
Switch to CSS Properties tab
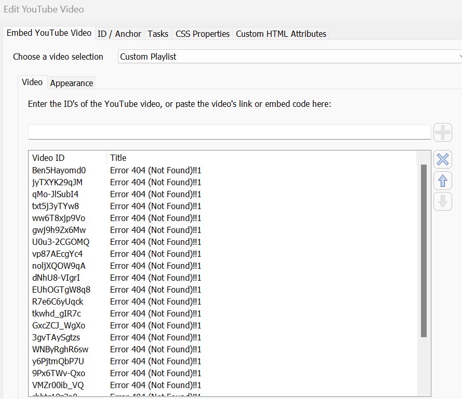pyautogui.click(x=203, y=34)
